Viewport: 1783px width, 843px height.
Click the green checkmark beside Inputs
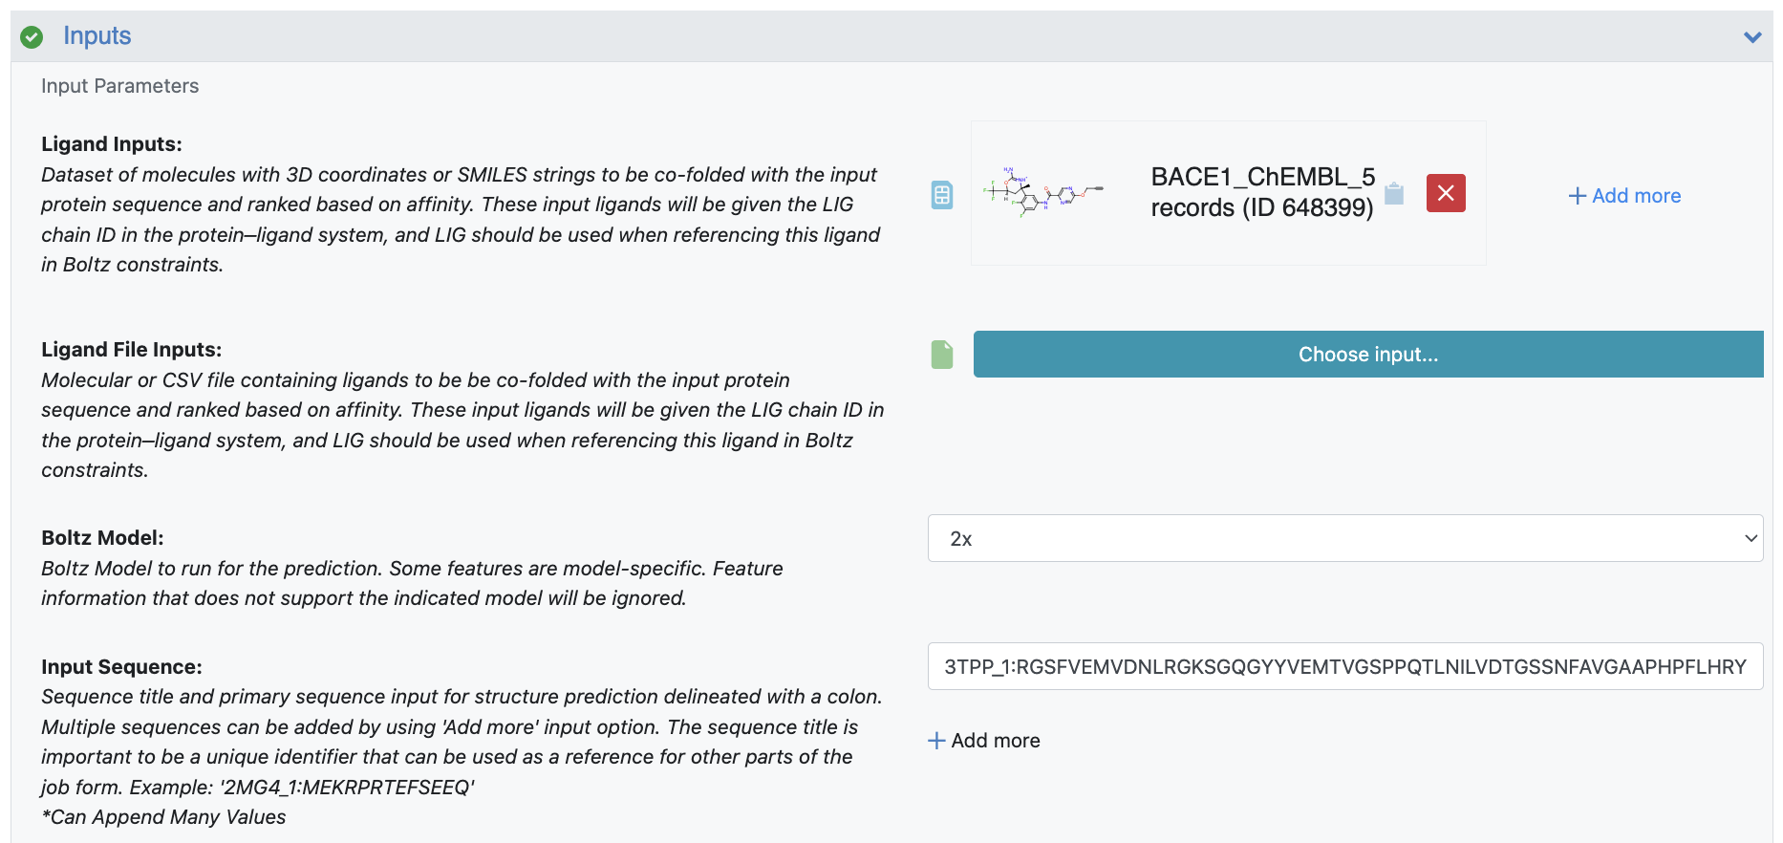coord(32,37)
